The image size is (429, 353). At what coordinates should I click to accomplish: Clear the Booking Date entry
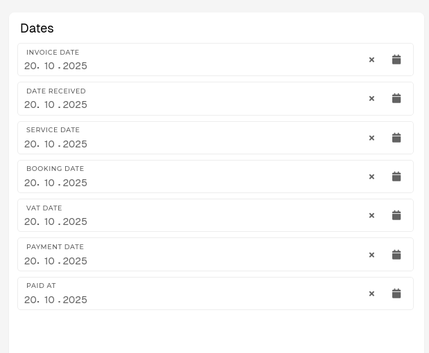click(x=371, y=176)
